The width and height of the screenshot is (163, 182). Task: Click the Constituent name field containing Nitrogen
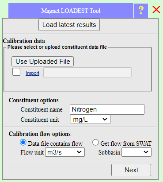pos(107,109)
